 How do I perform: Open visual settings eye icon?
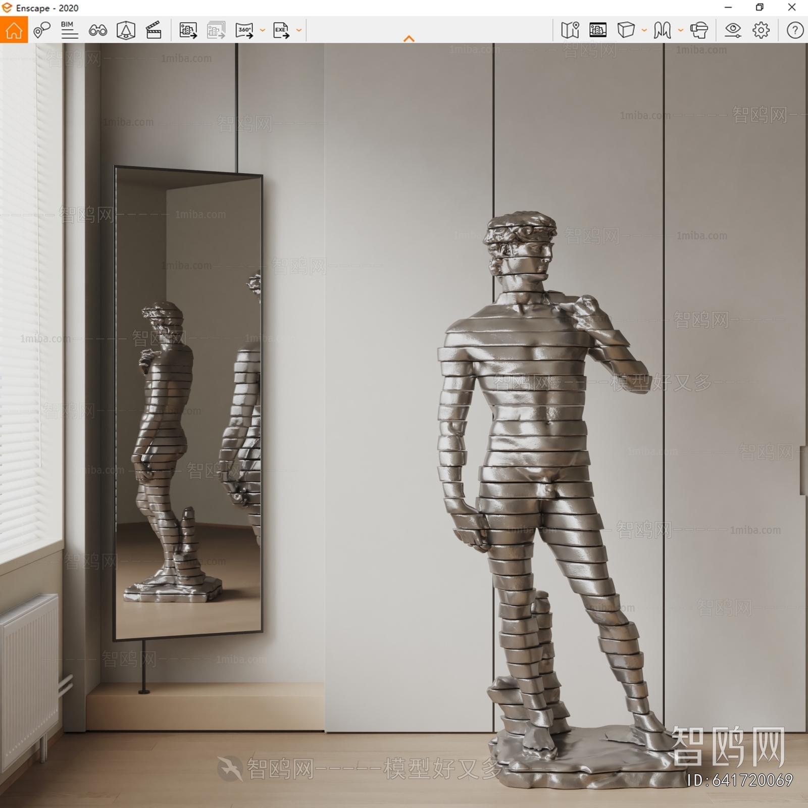pos(733,30)
